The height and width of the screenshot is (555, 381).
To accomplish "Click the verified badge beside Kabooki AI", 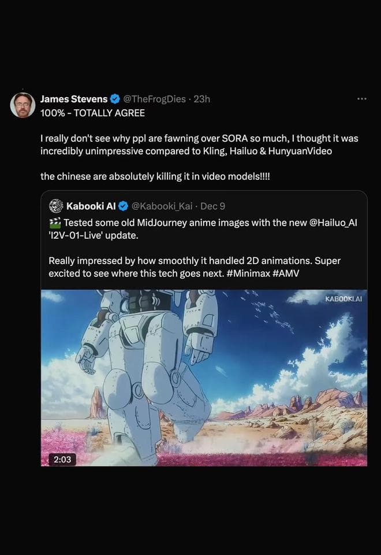I will pyautogui.click(x=122, y=206).
